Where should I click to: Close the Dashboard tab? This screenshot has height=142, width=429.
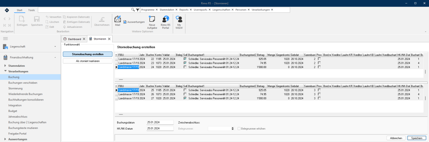[x=84, y=39]
